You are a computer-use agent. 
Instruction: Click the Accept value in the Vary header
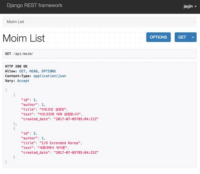23,81
